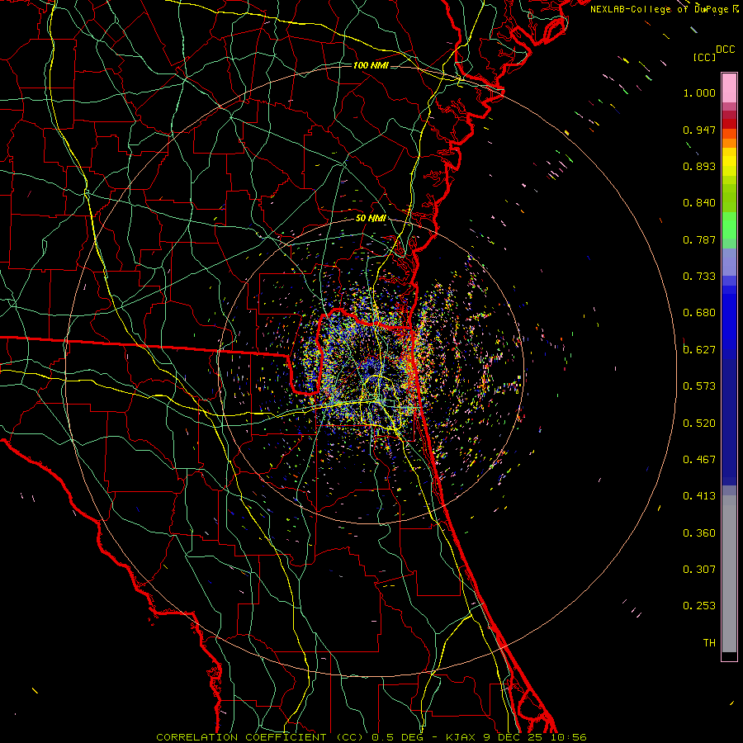Click the [CC] units label

point(705,57)
